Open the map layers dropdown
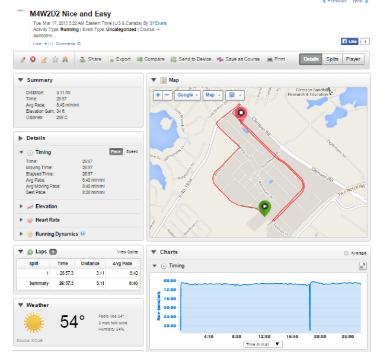 coord(235,95)
